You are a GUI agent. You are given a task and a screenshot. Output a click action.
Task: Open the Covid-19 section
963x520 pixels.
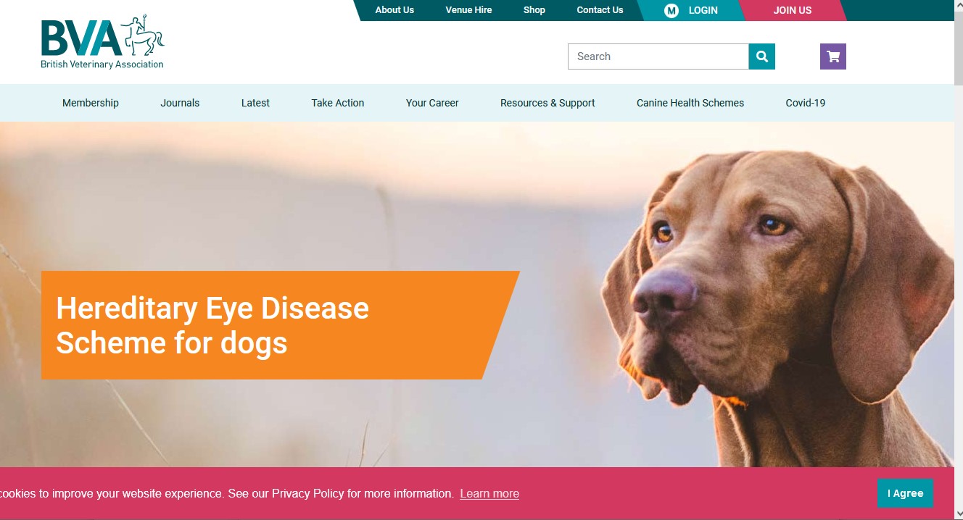click(x=806, y=103)
